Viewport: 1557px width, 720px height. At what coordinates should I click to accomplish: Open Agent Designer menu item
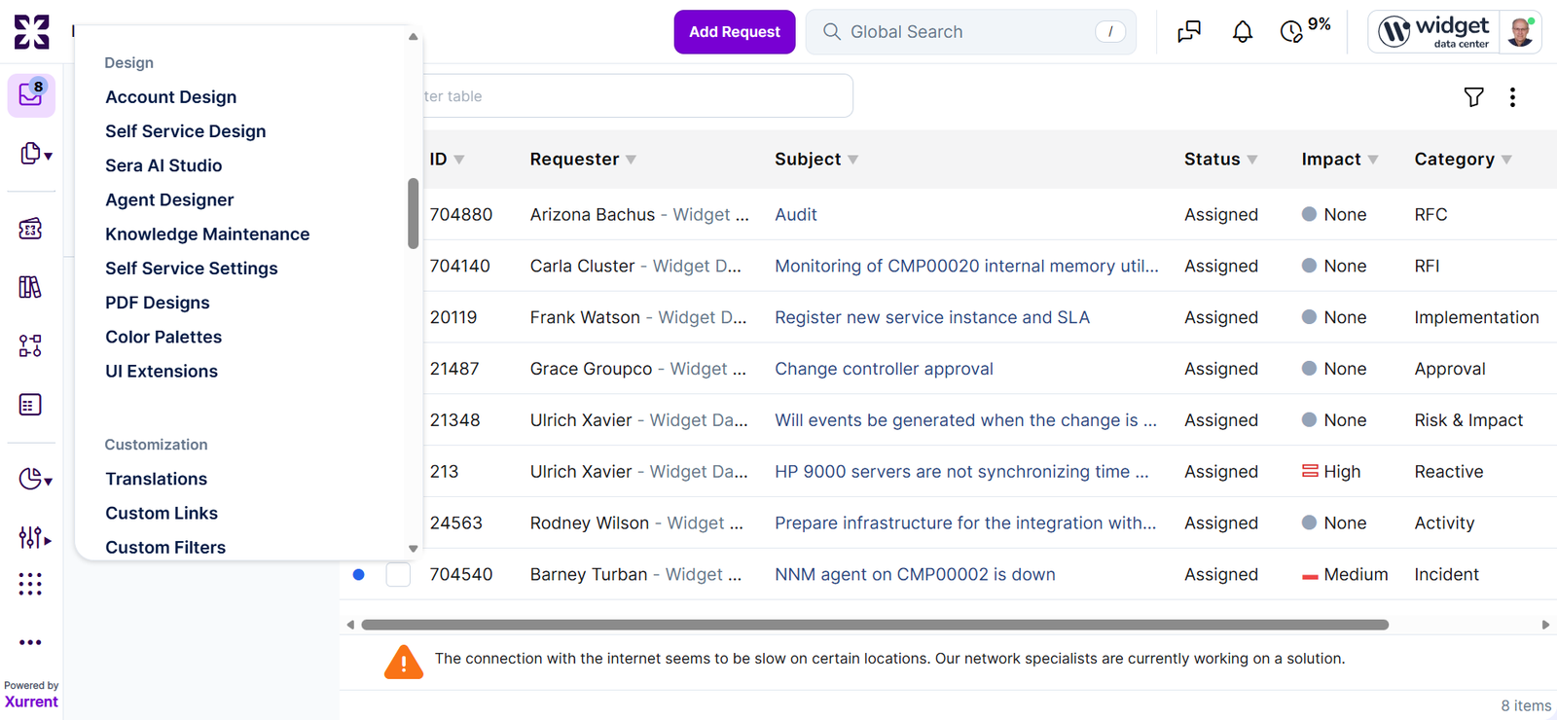169,199
